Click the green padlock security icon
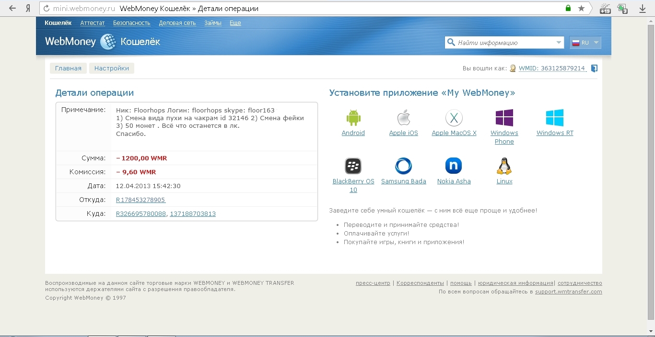 coord(568,8)
